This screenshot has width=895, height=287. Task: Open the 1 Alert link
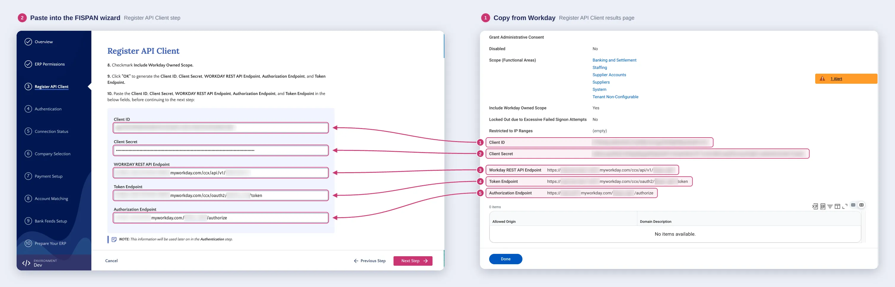click(x=836, y=79)
